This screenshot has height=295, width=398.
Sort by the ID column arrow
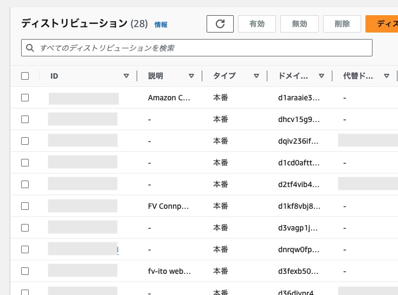[126, 76]
